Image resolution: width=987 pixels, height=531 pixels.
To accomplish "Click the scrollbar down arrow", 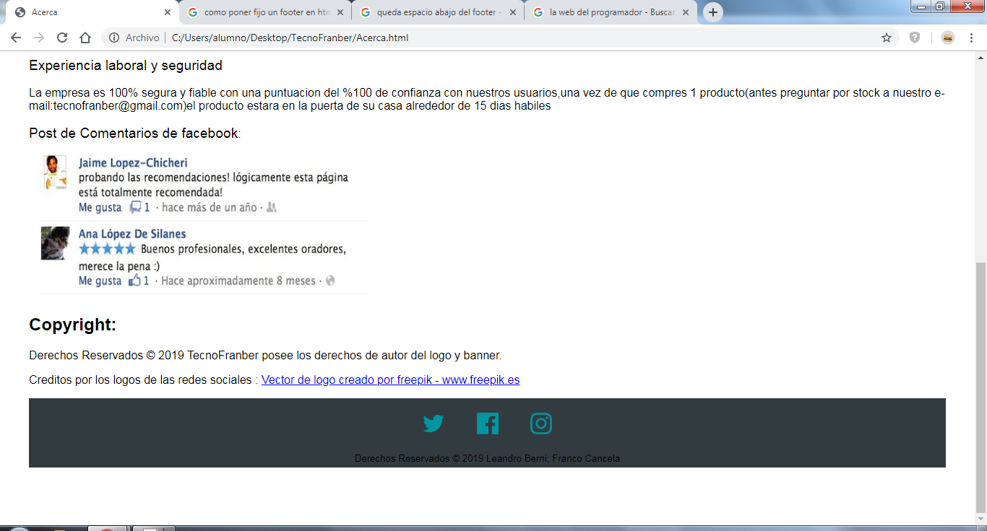I will [x=980, y=519].
